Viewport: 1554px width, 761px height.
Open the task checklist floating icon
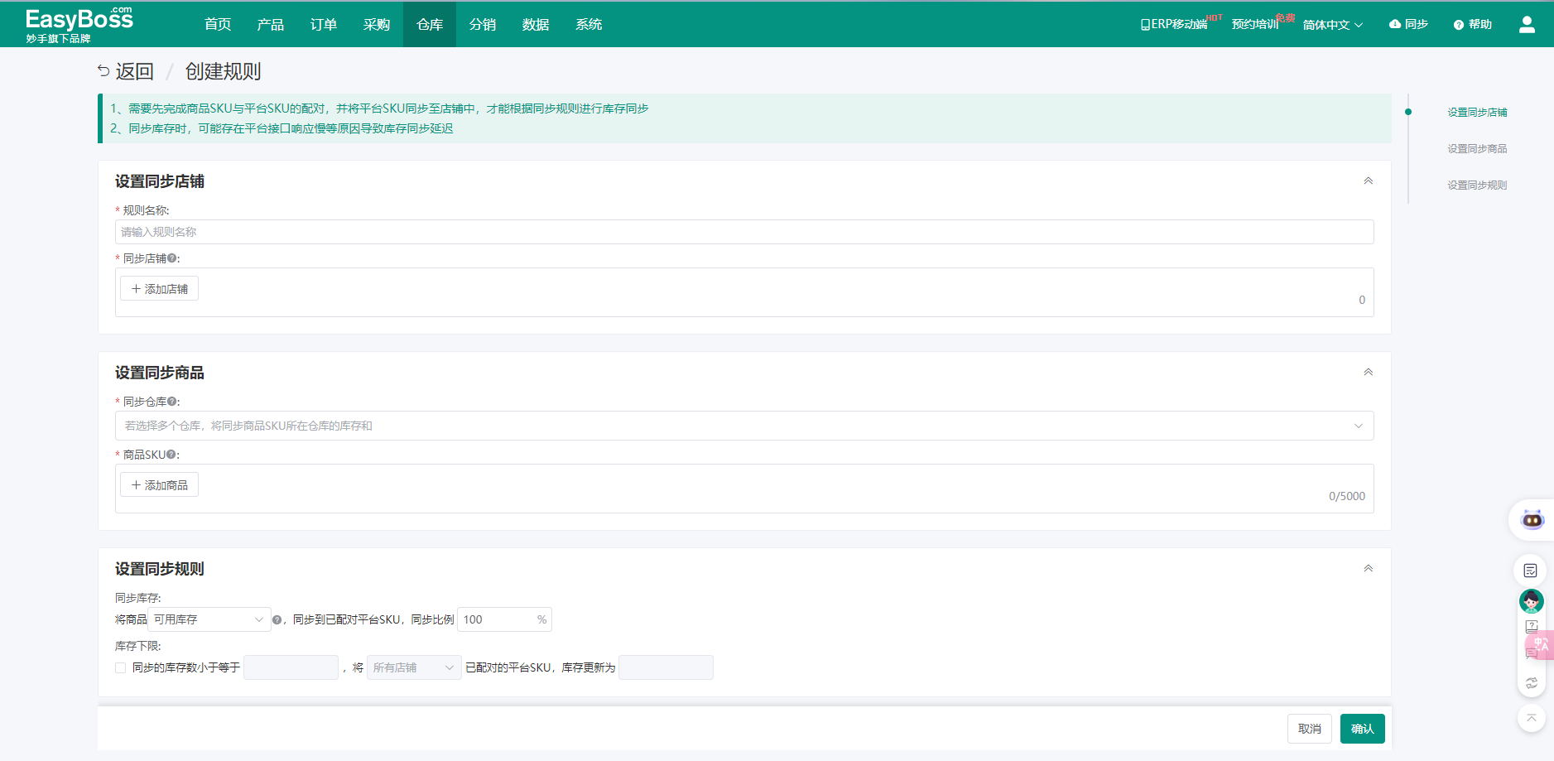[x=1530, y=571]
